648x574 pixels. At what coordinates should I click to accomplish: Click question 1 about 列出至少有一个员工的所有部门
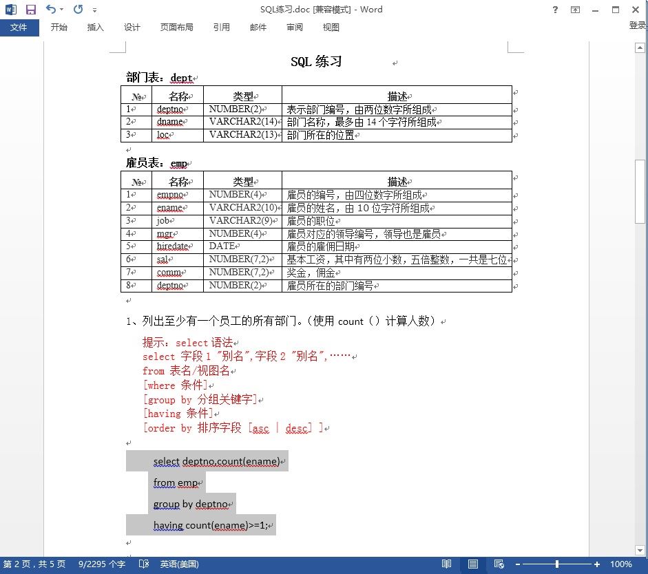pos(280,321)
